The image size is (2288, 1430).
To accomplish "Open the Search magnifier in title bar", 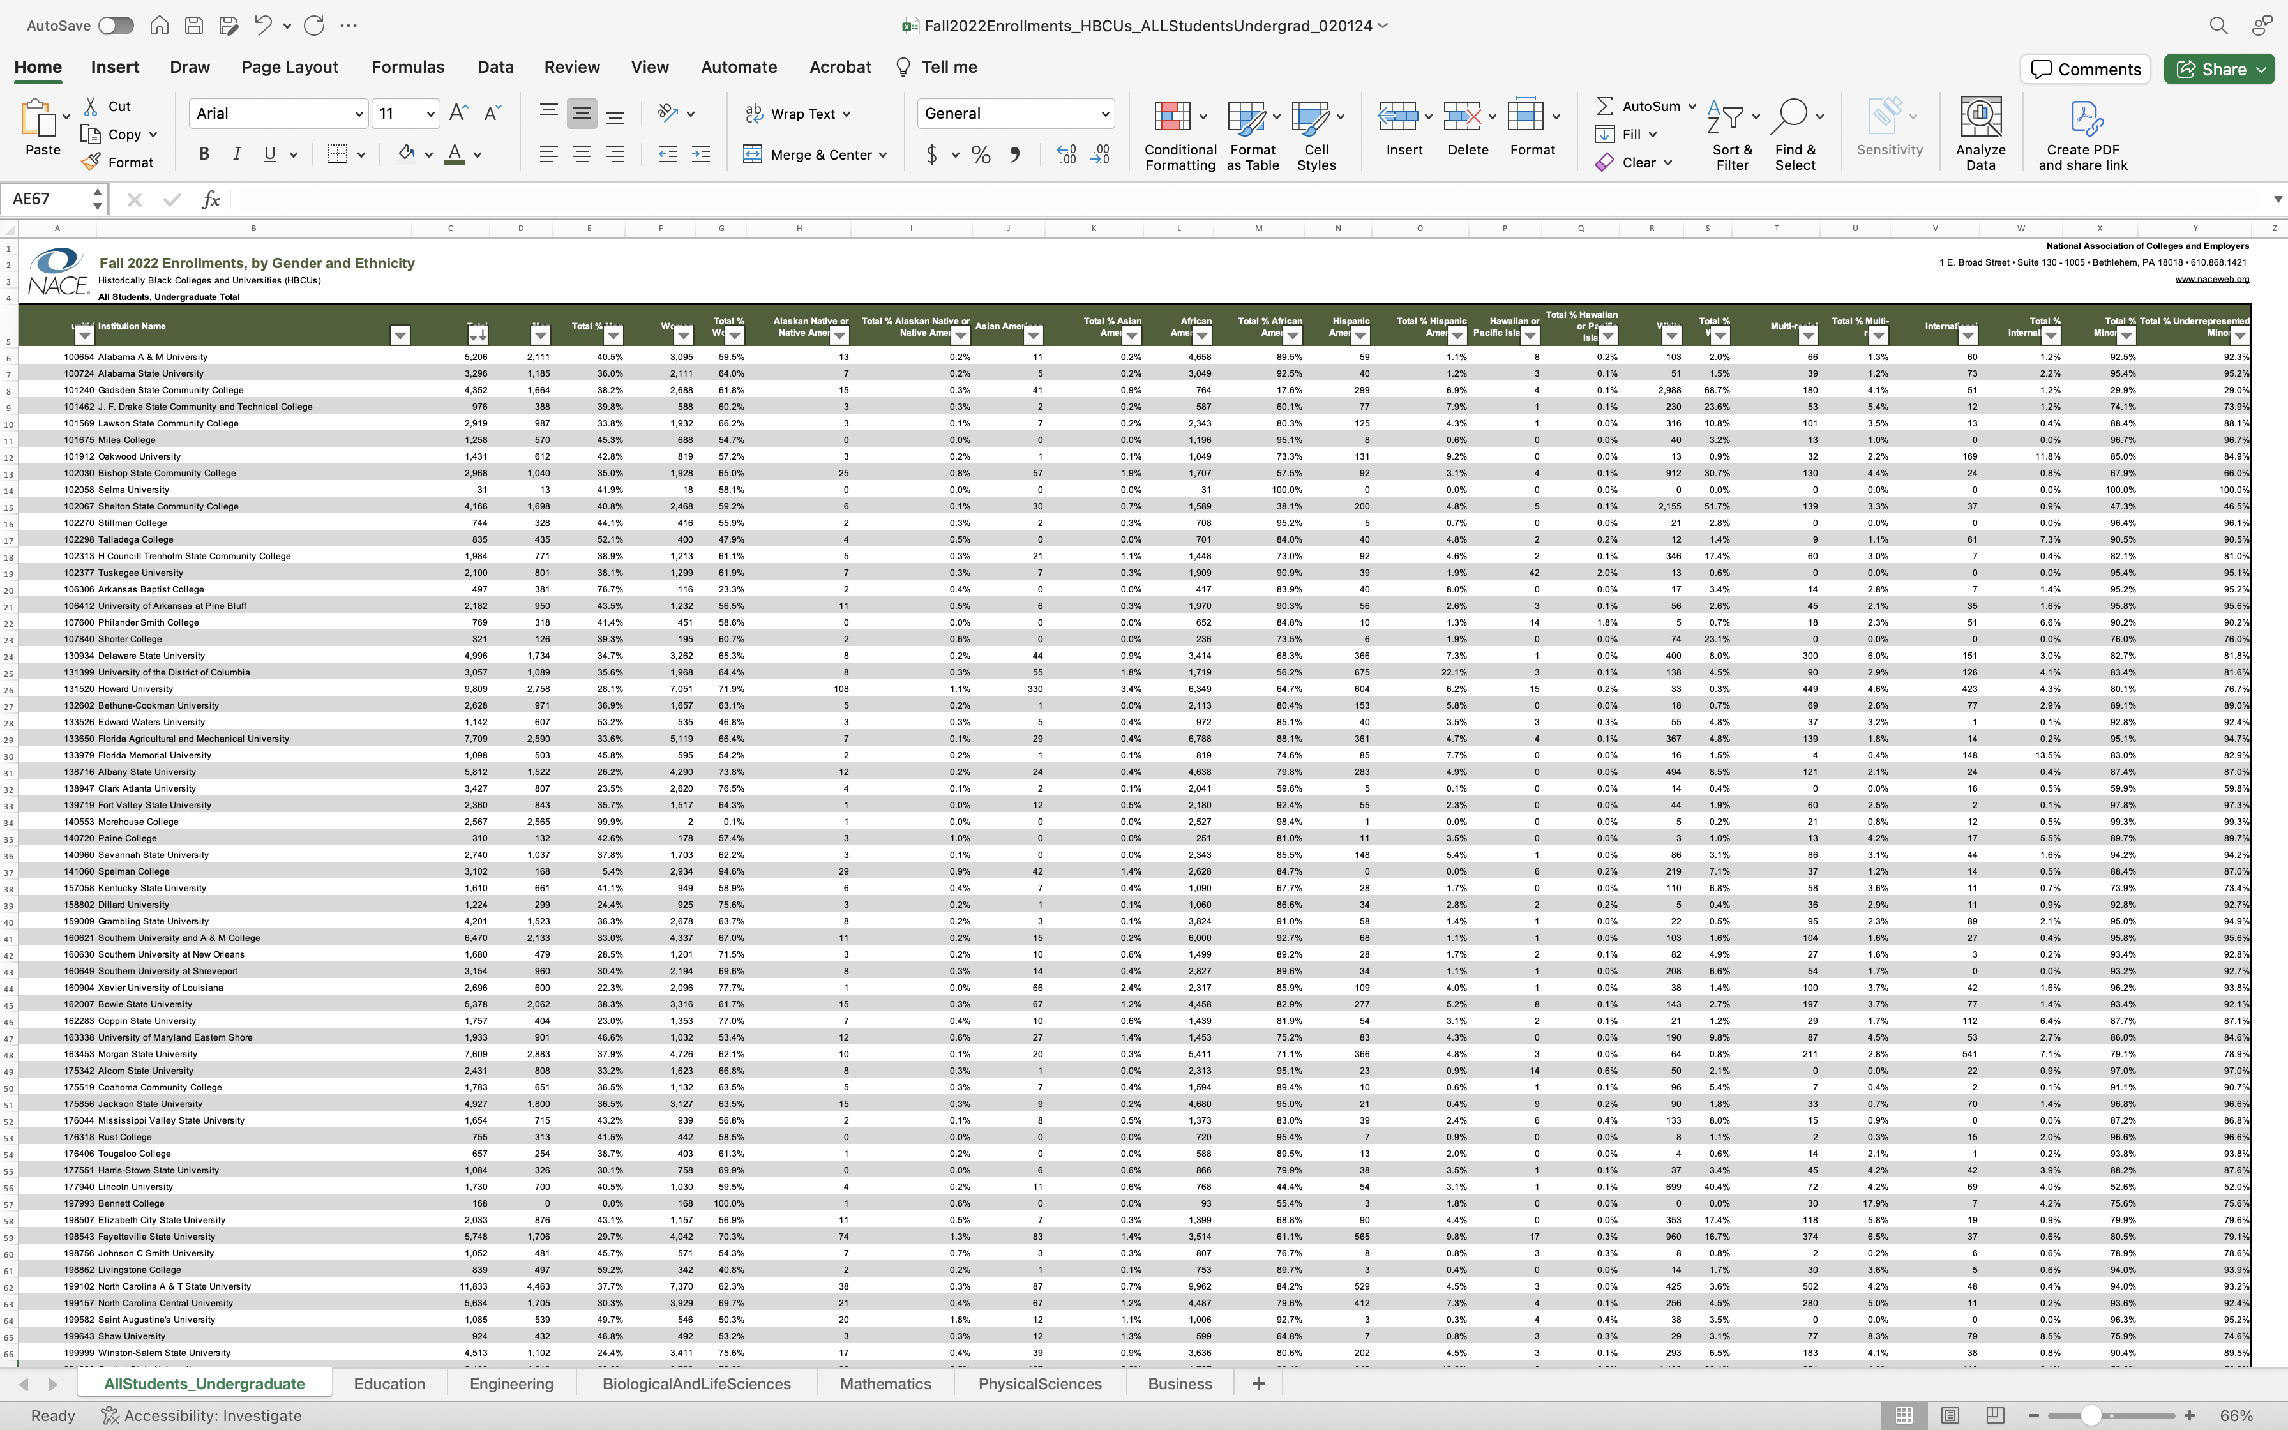I will coord(2218,26).
